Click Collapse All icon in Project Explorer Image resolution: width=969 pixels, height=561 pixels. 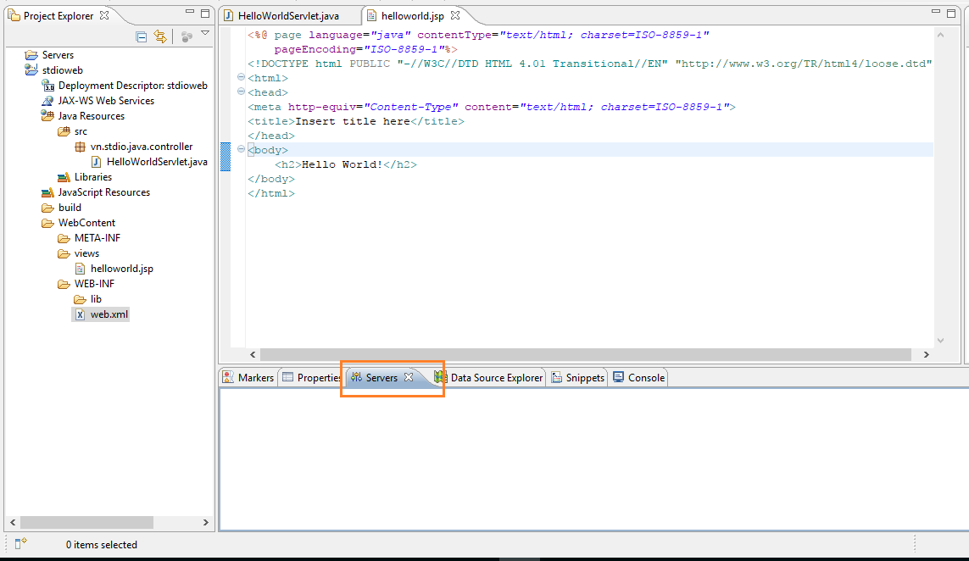tap(141, 37)
